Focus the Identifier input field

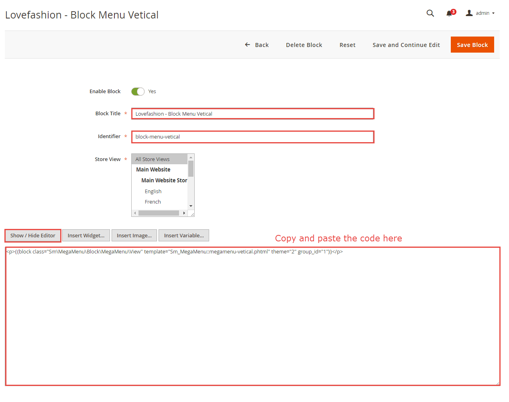pos(253,137)
